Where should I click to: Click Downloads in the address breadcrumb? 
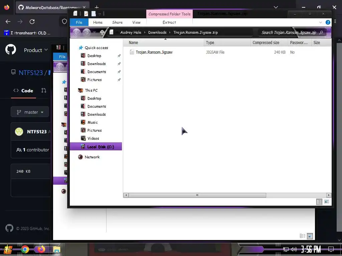pos(157,32)
